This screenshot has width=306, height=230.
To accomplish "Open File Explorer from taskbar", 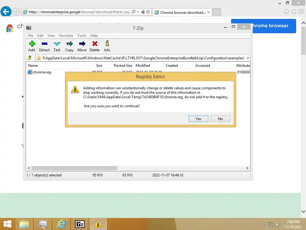I will point(24,224).
